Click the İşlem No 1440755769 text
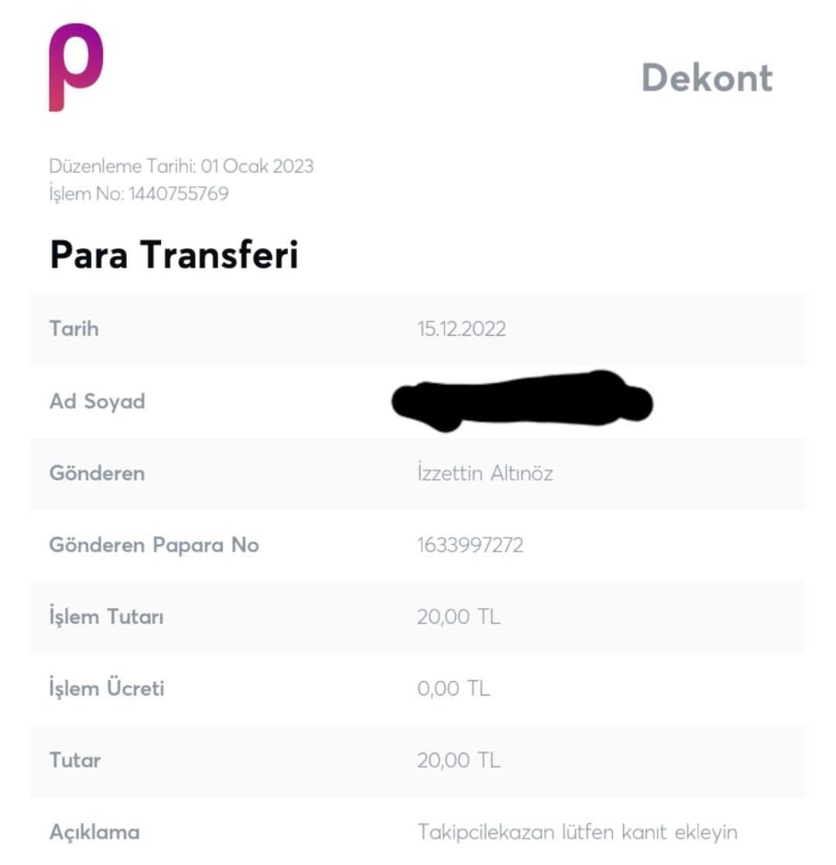The image size is (836, 865). point(139,193)
